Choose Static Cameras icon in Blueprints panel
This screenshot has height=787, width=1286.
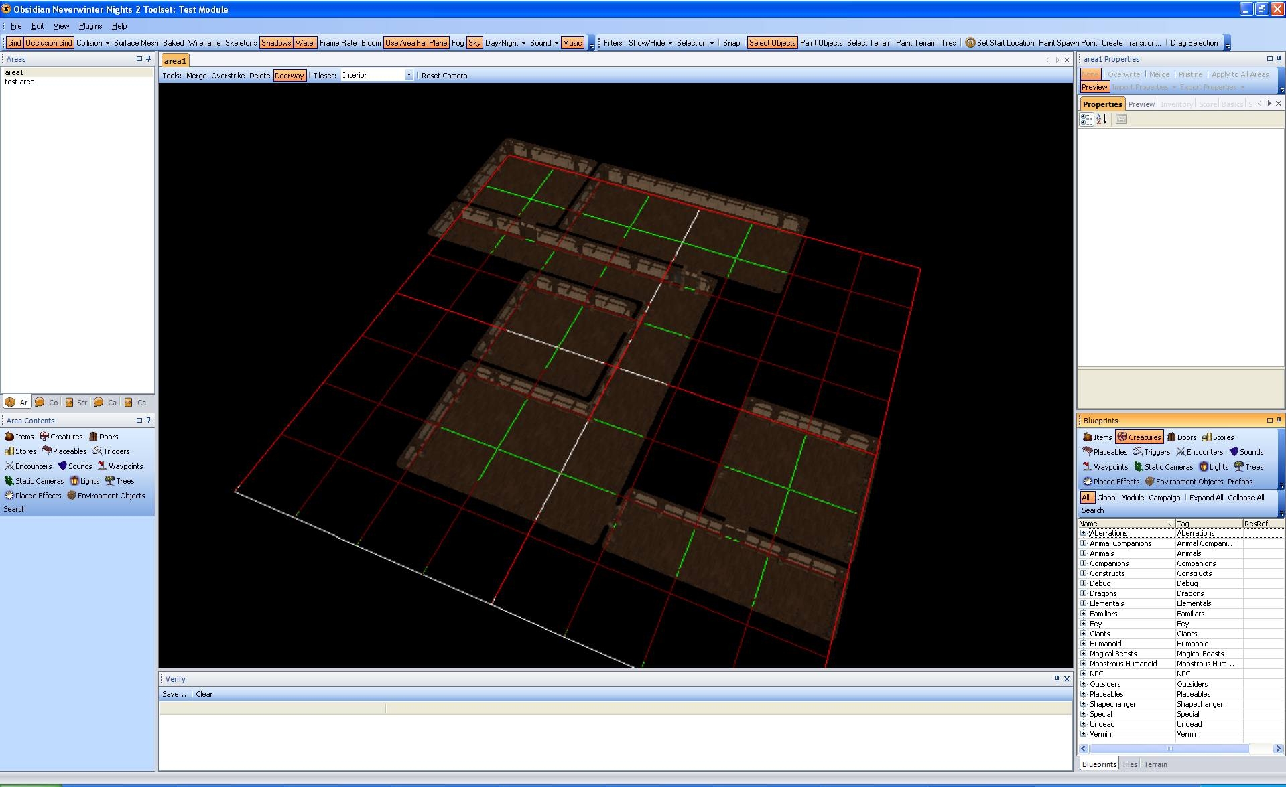coord(1138,467)
